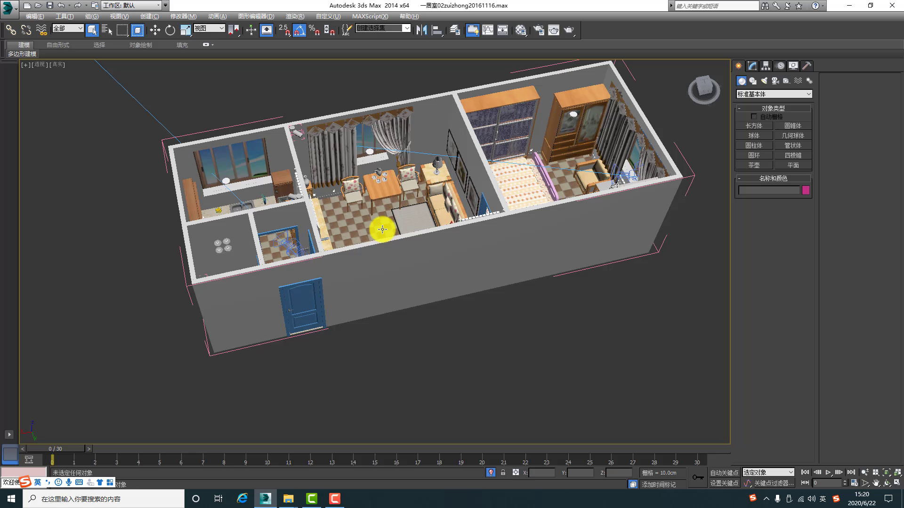The width and height of the screenshot is (904, 508).
Task: Click the ViewCube navigation widget
Action: tap(704, 89)
